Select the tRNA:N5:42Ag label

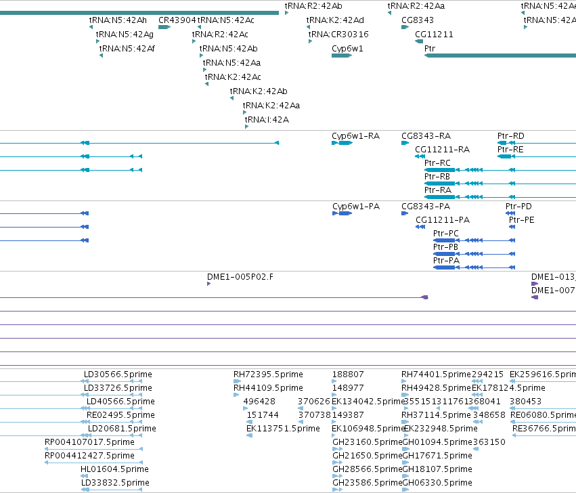(x=125, y=35)
